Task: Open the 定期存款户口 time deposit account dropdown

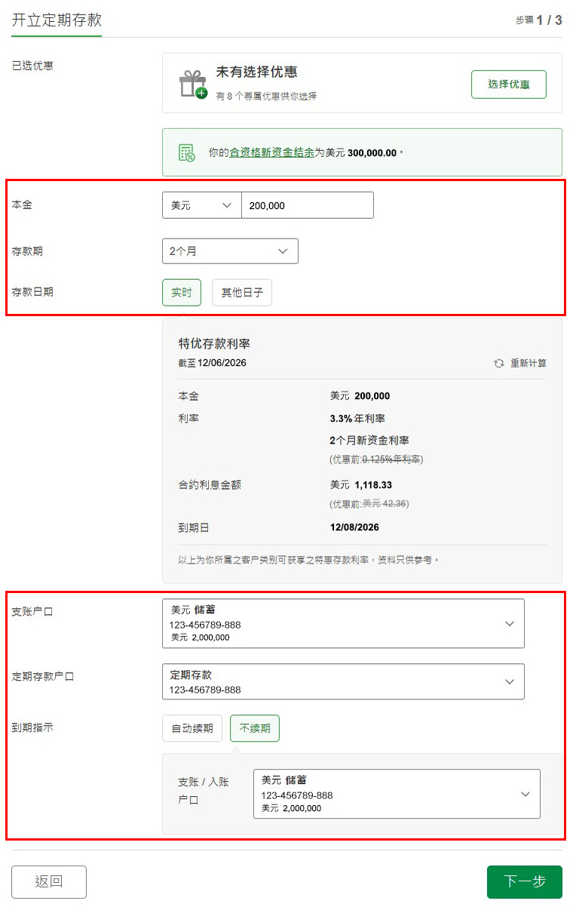Action: pos(343,682)
